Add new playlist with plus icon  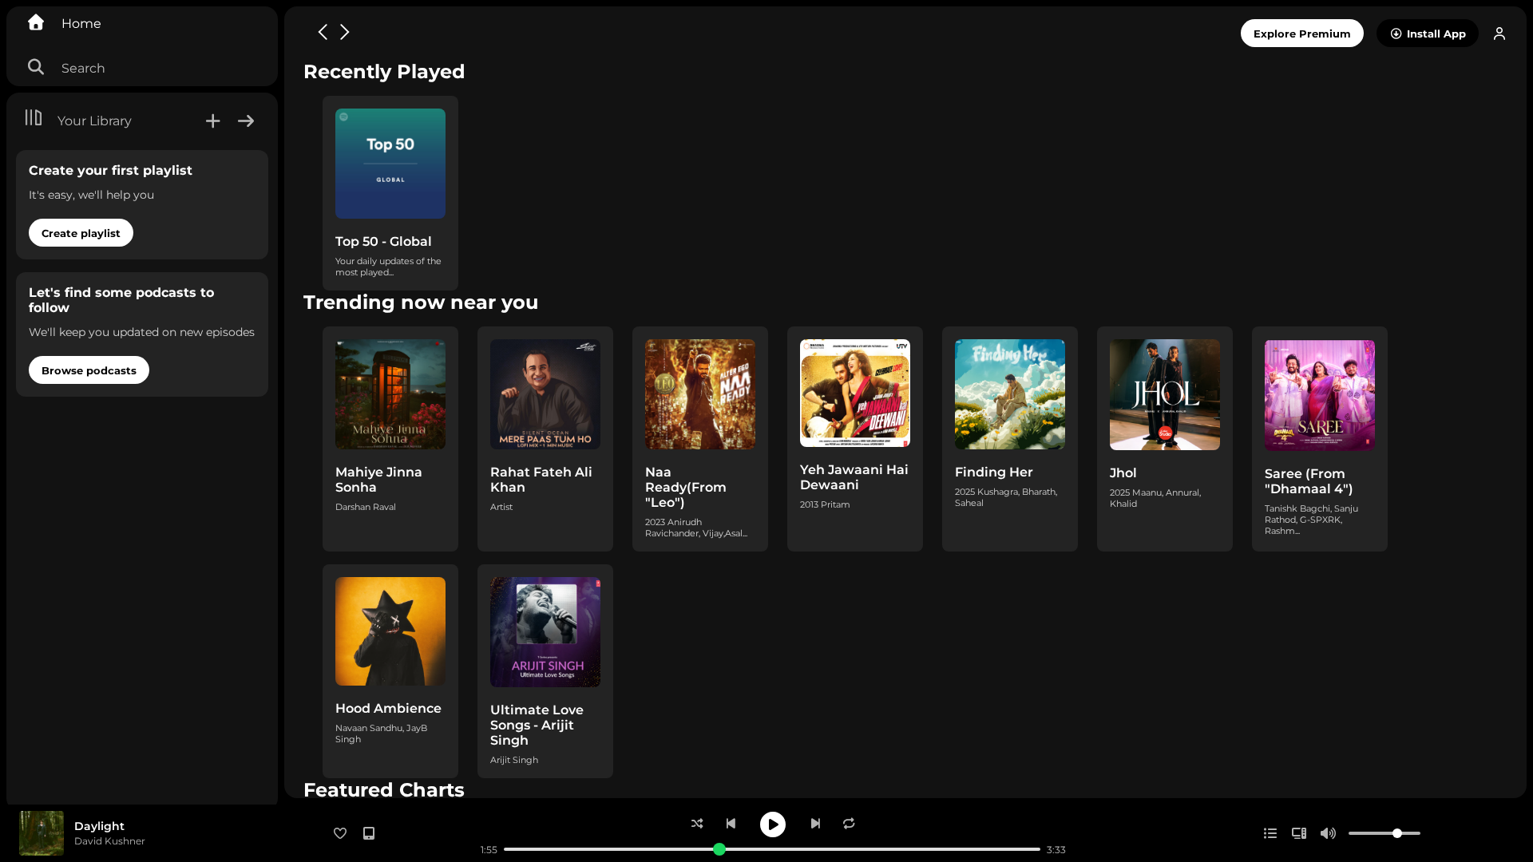click(x=212, y=121)
